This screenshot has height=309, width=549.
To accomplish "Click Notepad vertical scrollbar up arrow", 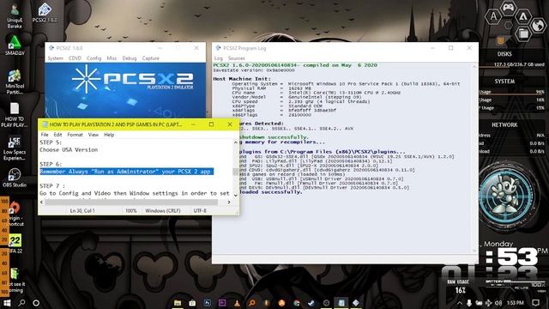I will [x=236, y=142].
